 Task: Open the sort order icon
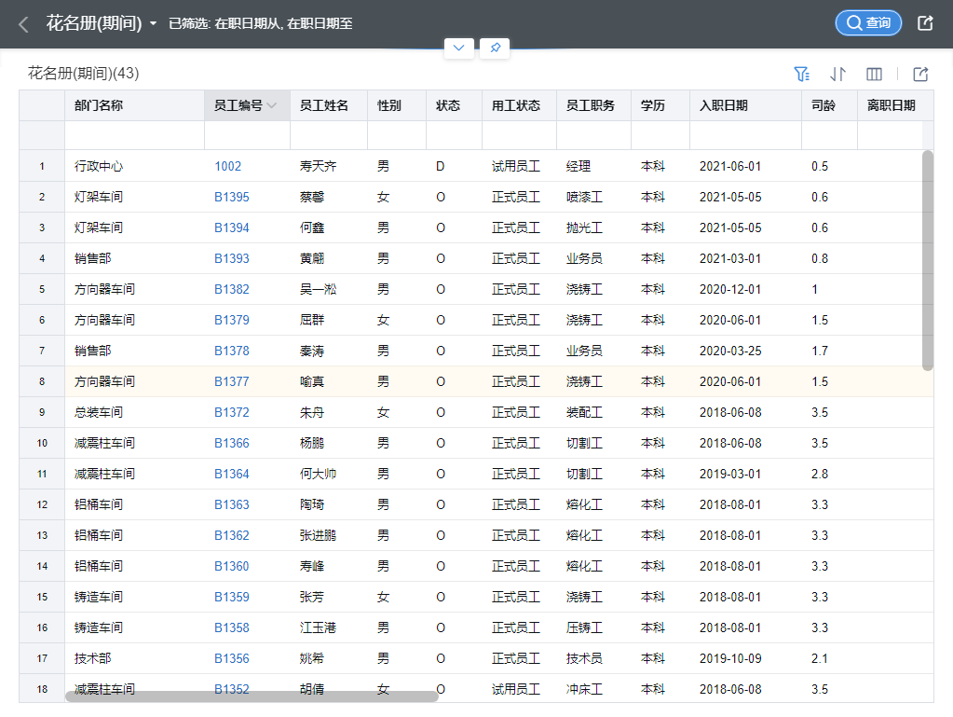coord(838,75)
